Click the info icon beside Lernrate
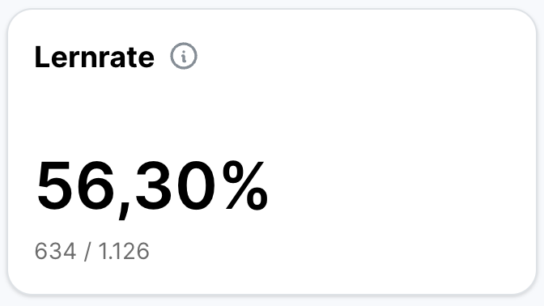544x306 pixels. 184,56
